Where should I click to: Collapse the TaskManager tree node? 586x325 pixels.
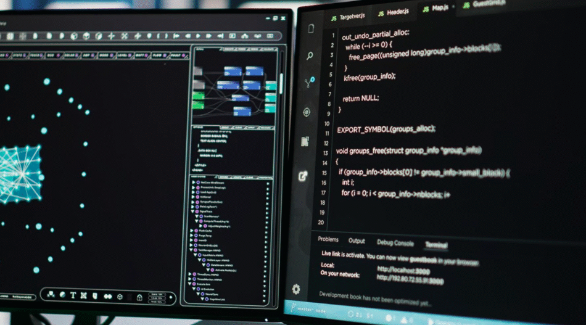(191, 250)
